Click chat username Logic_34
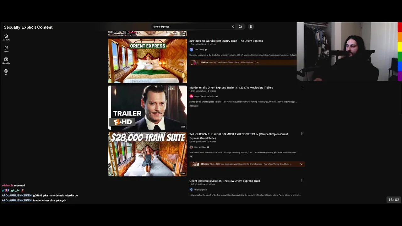 (14, 191)
